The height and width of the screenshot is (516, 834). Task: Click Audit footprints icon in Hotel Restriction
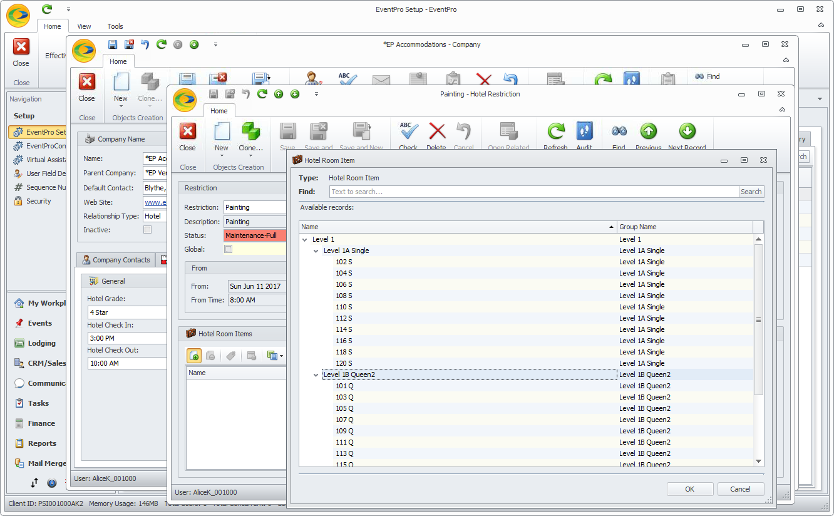pos(584,131)
